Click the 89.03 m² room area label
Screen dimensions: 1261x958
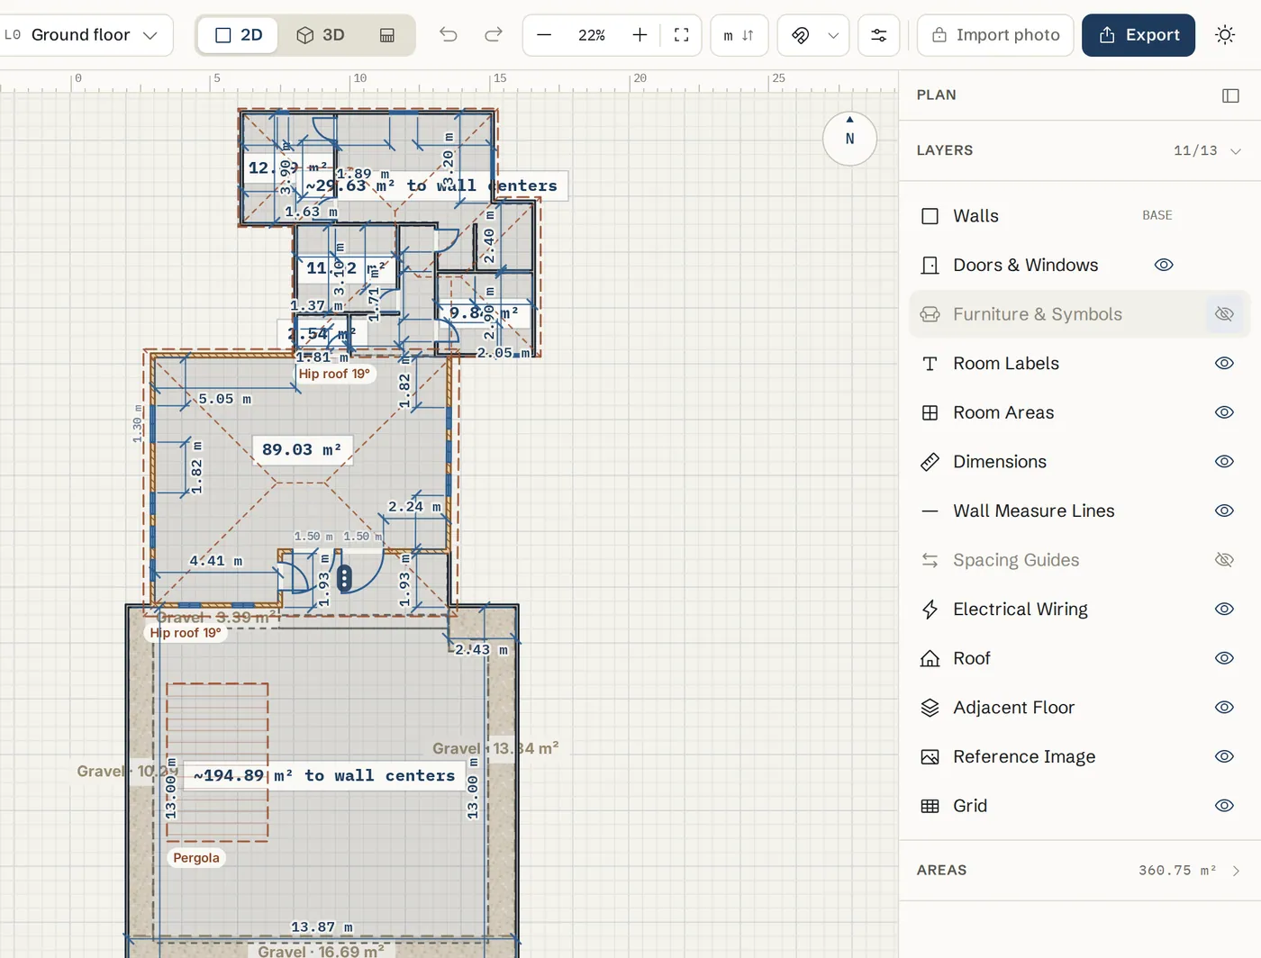(x=302, y=449)
